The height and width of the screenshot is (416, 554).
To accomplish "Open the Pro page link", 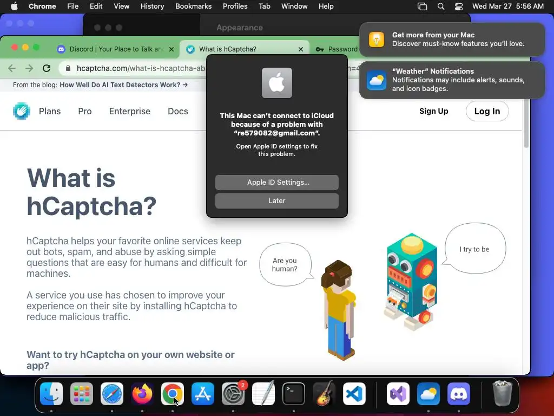I will pyautogui.click(x=85, y=111).
